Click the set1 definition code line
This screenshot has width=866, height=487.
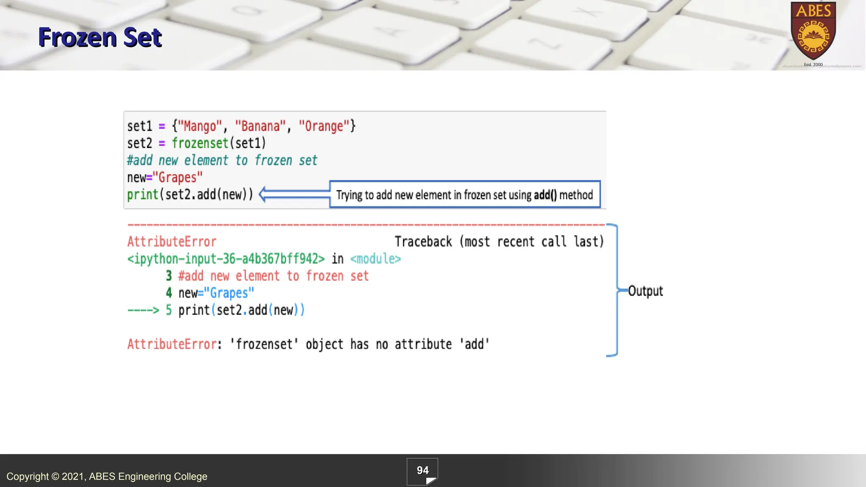click(x=241, y=126)
